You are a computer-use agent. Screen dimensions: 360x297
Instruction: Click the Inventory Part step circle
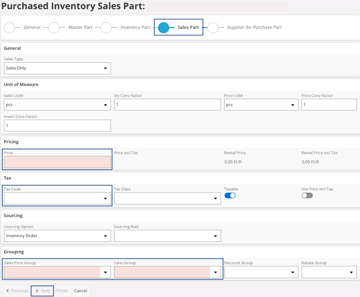106,28
